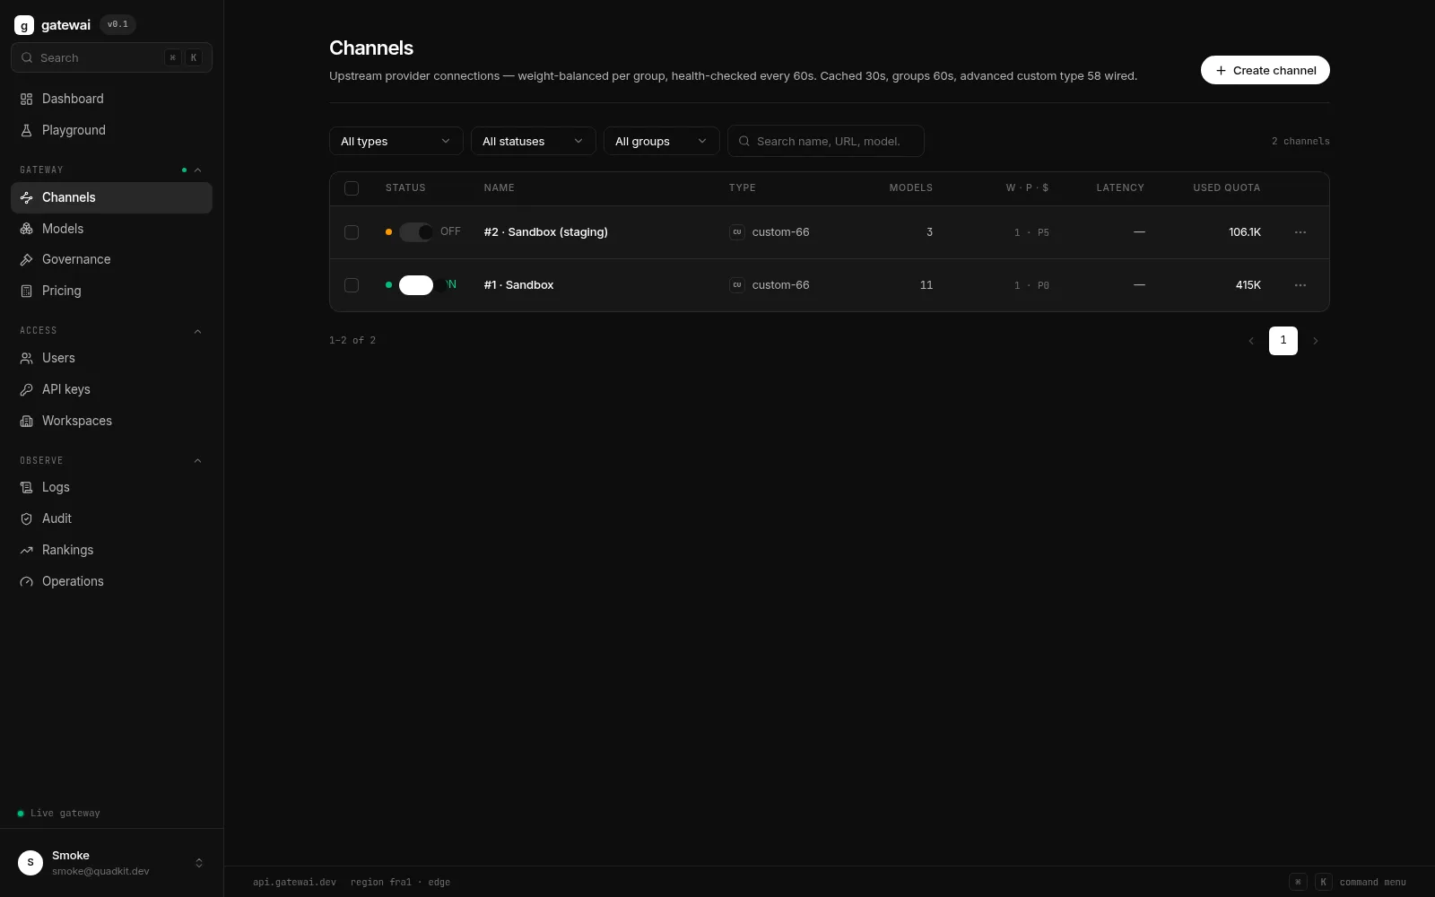The image size is (1435, 897).
Task: Check the #1 Sandbox row checkbox
Action: [x=352, y=285]
